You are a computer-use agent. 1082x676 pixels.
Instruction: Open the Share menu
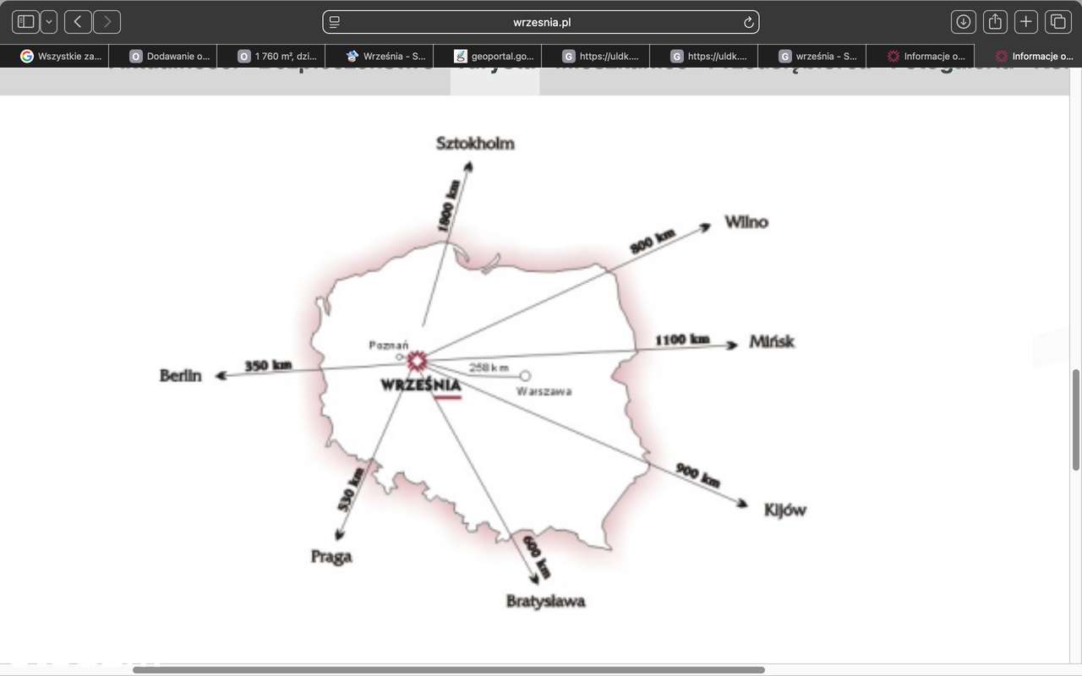pyautogui.click(x=995, y=22)
